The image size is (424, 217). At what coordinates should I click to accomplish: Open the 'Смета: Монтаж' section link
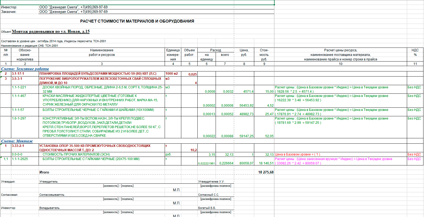point(17,141)
